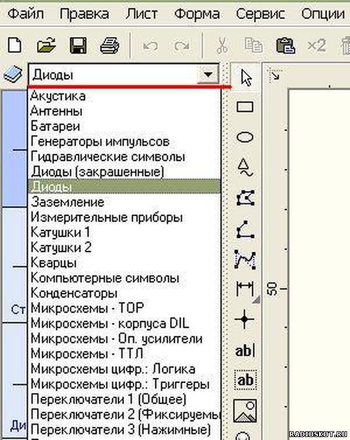This screenshot has height=440, width=350.
Task: Choose highlighted Диоды list entry
Action: point(124,186)
